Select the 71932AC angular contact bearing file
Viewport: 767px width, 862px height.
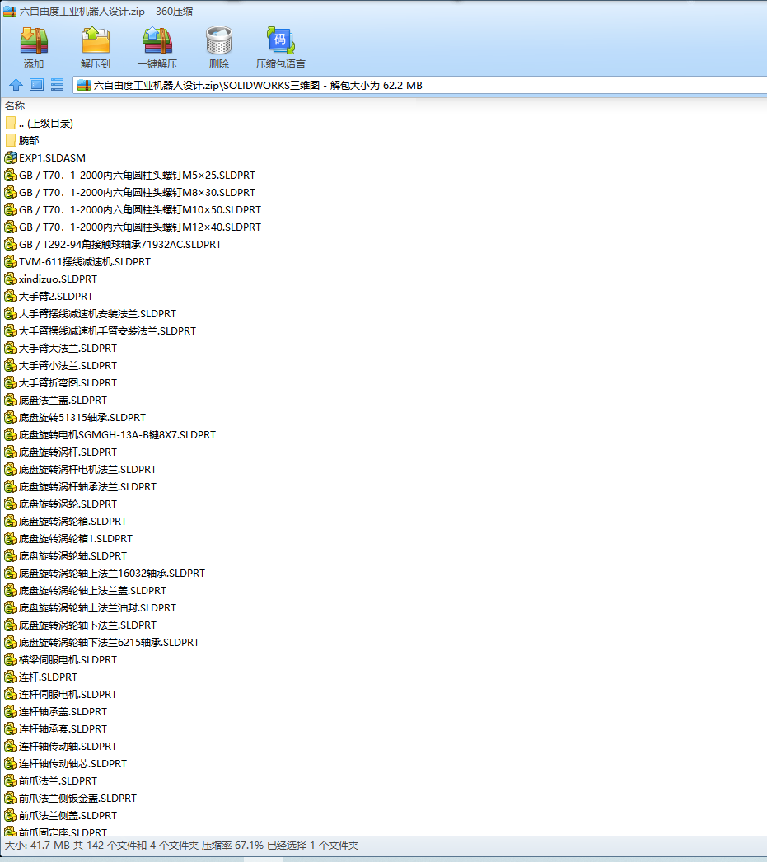click(113, 245)
